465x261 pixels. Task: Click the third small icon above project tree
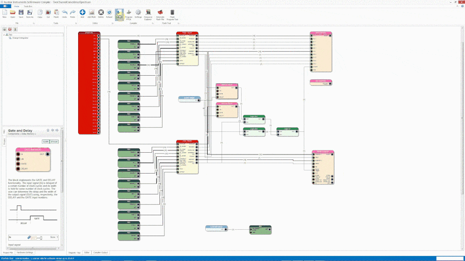(x=15, y=29)
